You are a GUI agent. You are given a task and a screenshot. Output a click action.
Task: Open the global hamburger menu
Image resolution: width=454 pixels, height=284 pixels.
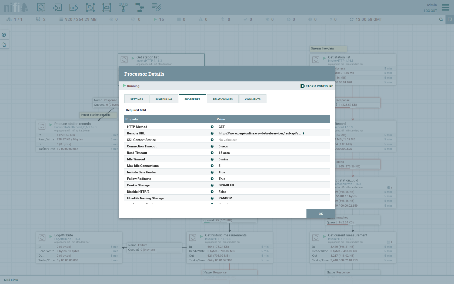445,7
